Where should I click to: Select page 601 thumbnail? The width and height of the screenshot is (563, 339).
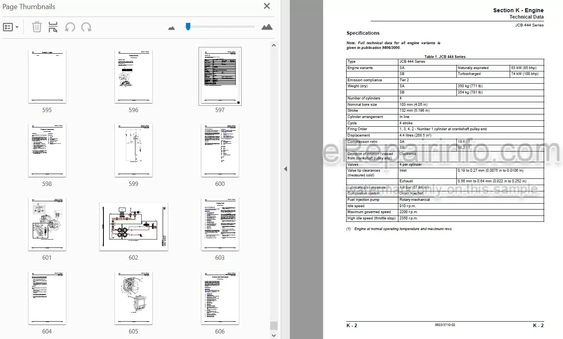pyautogui.click(x=47, y=224)
